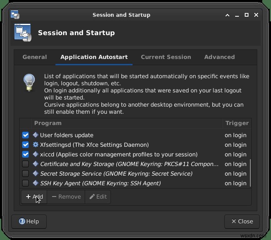Select 'SSH Key Agent (GNOME Keyring: SSH Agent)' row
This screenshot has width=271, height=240.
point(100,183)
